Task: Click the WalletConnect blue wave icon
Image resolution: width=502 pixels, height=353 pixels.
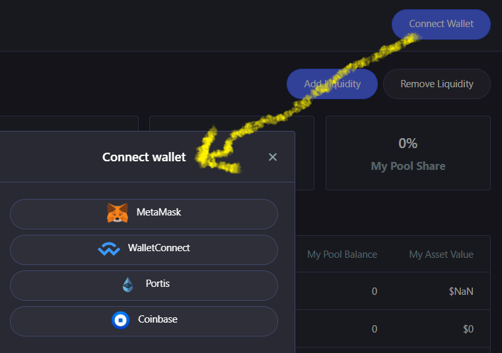Action: (x=109, y=249)
